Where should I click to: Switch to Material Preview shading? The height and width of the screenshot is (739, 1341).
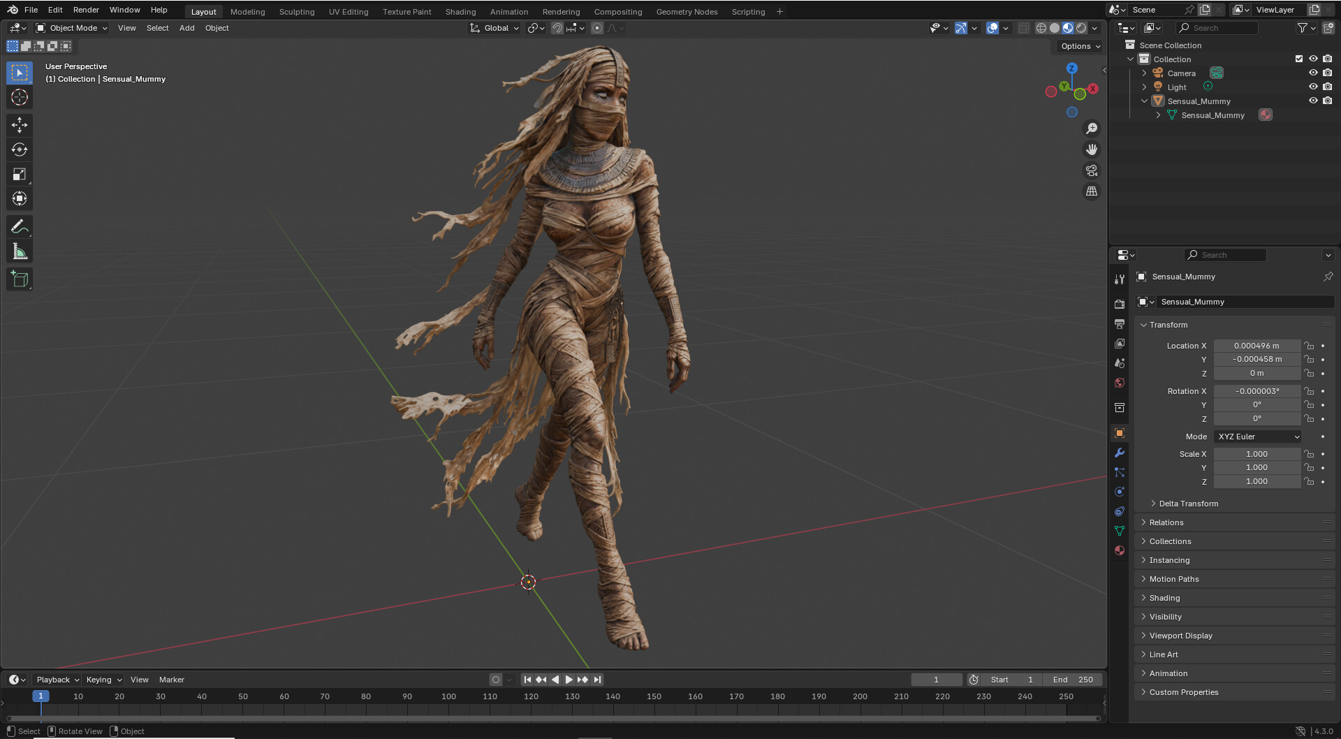point(1068,28)
